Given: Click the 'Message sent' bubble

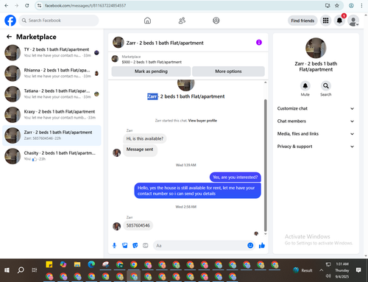Looking at the screenshot, I should (140, 149).
